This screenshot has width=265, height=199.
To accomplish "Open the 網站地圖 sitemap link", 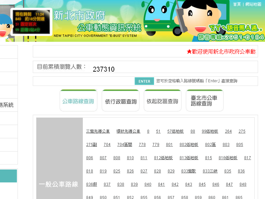I will 253,4.
